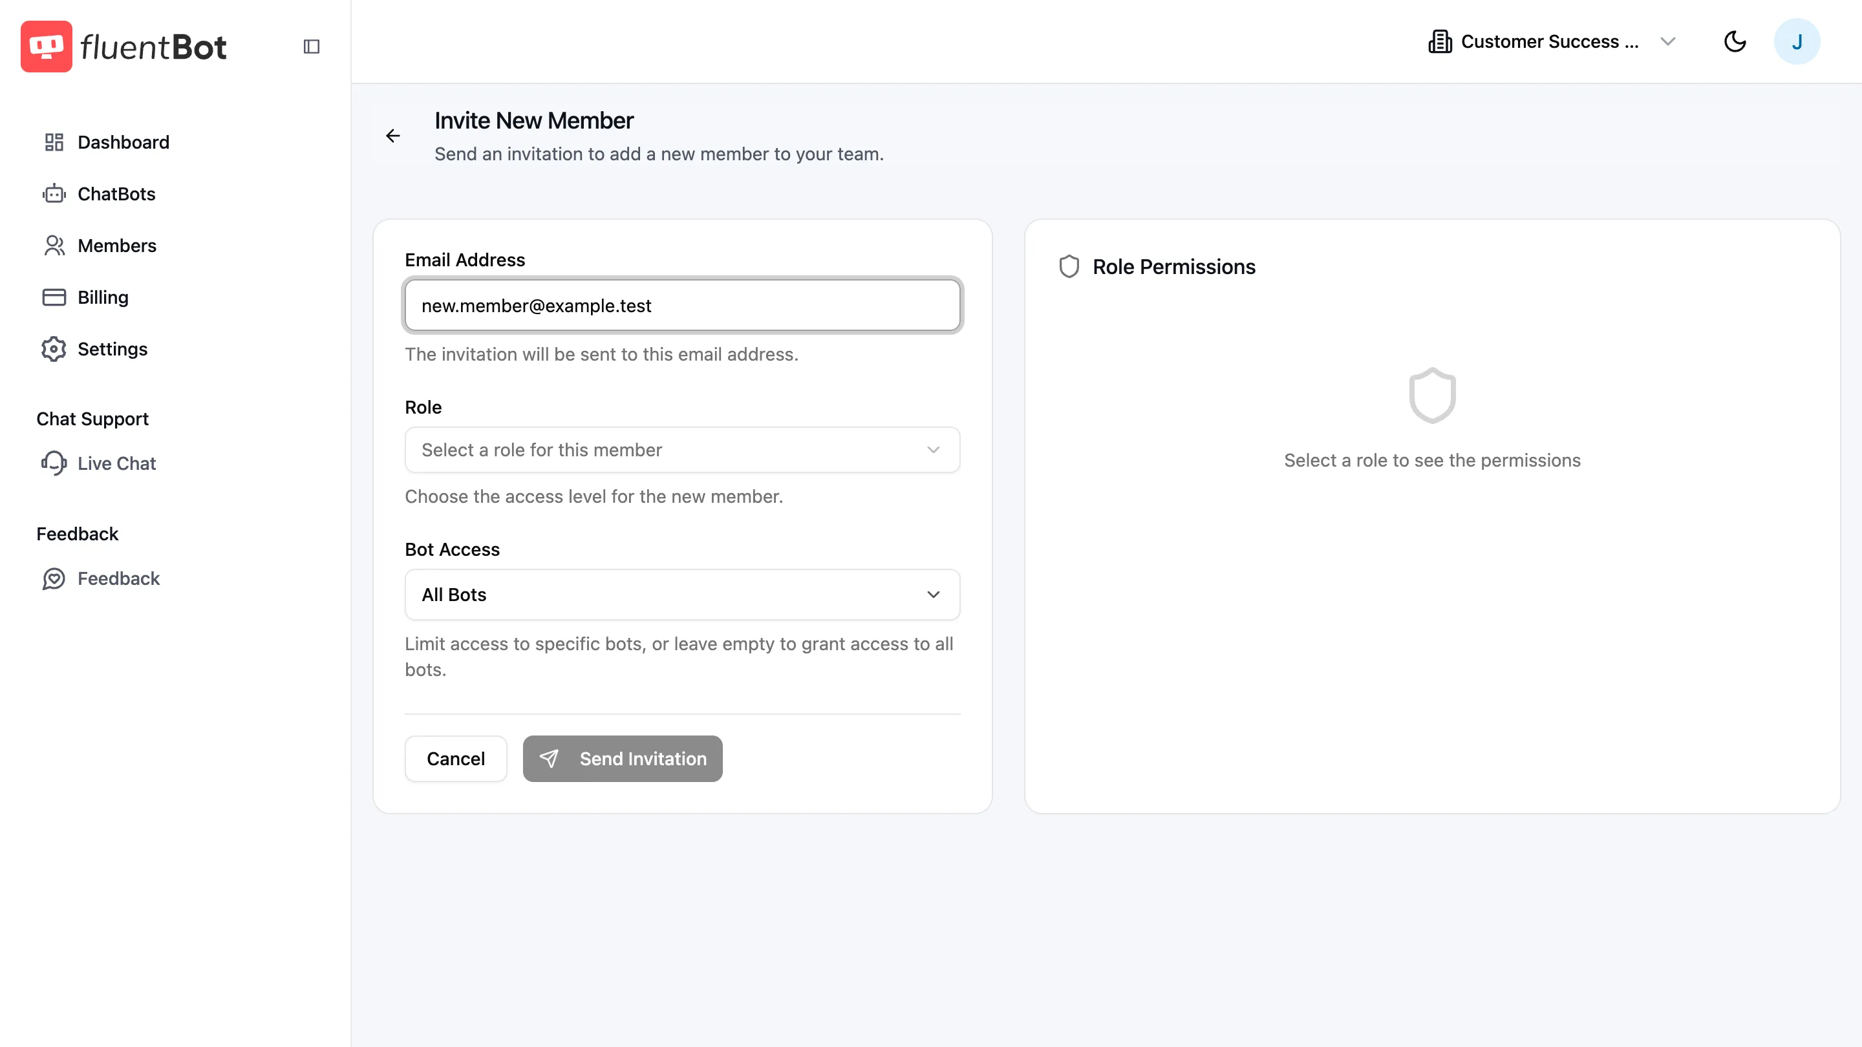Click the Billing card icon
The image size is (1862, 1047).
click(54, 298)
